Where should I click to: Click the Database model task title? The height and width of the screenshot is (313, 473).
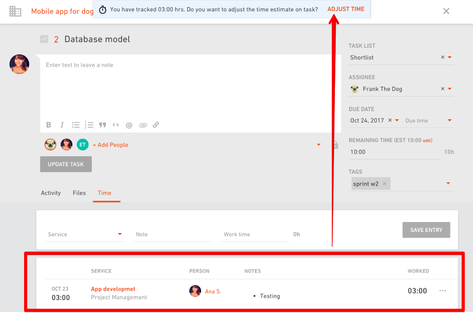click(97, 39)
